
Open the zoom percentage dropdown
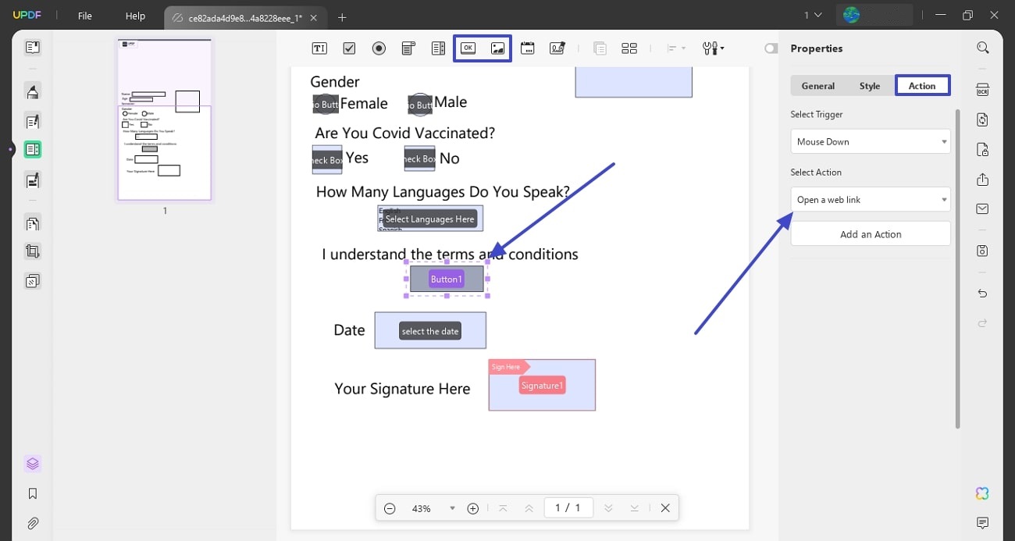[x=451, y=507]
